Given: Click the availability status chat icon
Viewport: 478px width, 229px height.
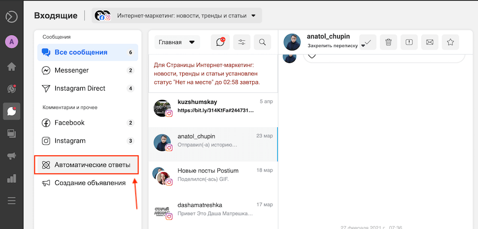Looking at the screenshot, I should tap(220, 42).
